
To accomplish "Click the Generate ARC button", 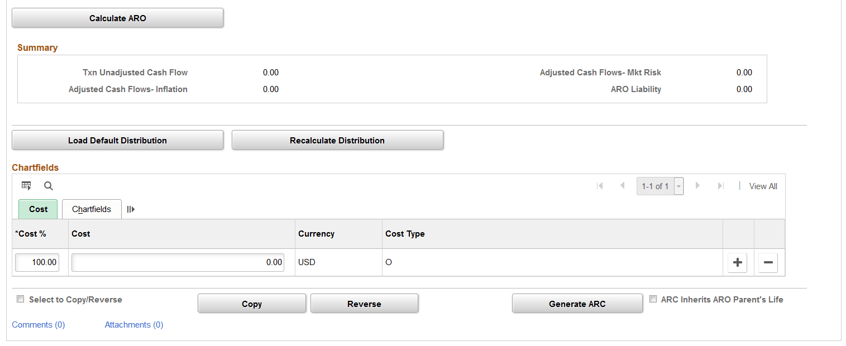I will [x=577, y=304].
